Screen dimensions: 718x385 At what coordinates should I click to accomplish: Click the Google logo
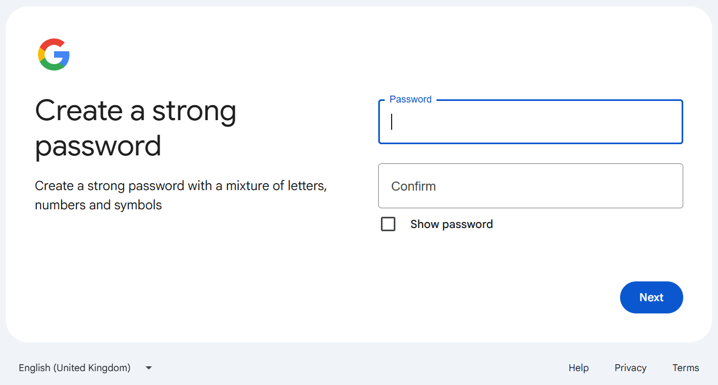click(x=54, y=54)
